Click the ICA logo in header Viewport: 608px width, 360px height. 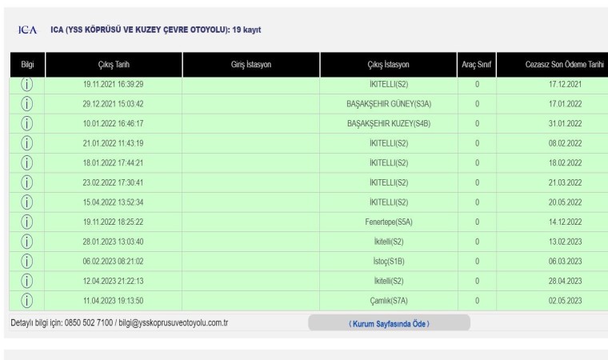[x=27, y=30]
